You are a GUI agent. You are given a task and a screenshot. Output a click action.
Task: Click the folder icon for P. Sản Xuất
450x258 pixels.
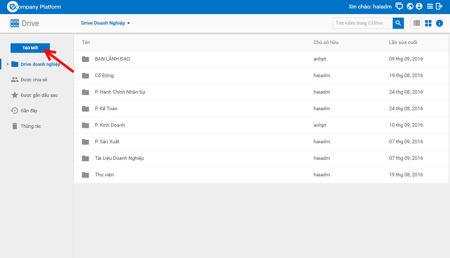pos(85,142)
